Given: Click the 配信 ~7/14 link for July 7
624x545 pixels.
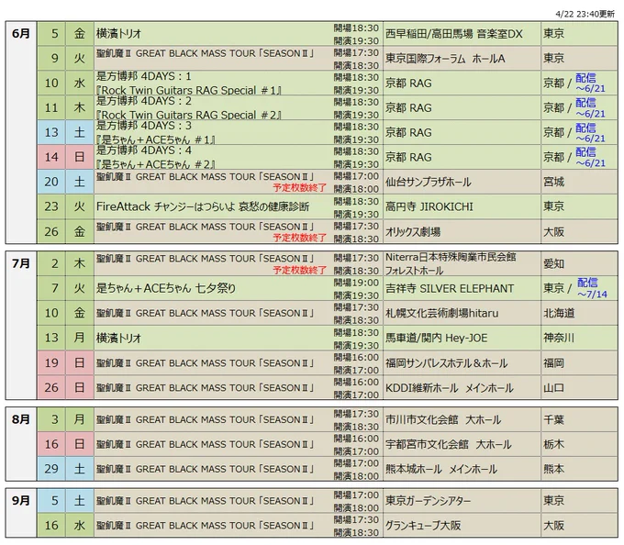Looking at the screenshot, I should coord(592,288).
